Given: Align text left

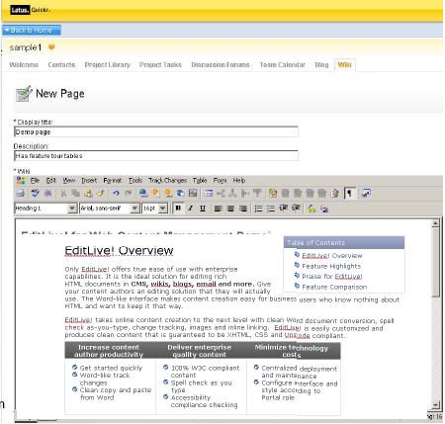Looking at the screenshot, I should (218, 209).
